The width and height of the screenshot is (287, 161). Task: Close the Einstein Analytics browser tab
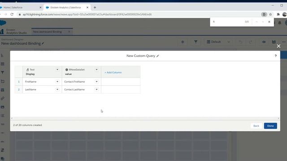[x=87, y=8]
